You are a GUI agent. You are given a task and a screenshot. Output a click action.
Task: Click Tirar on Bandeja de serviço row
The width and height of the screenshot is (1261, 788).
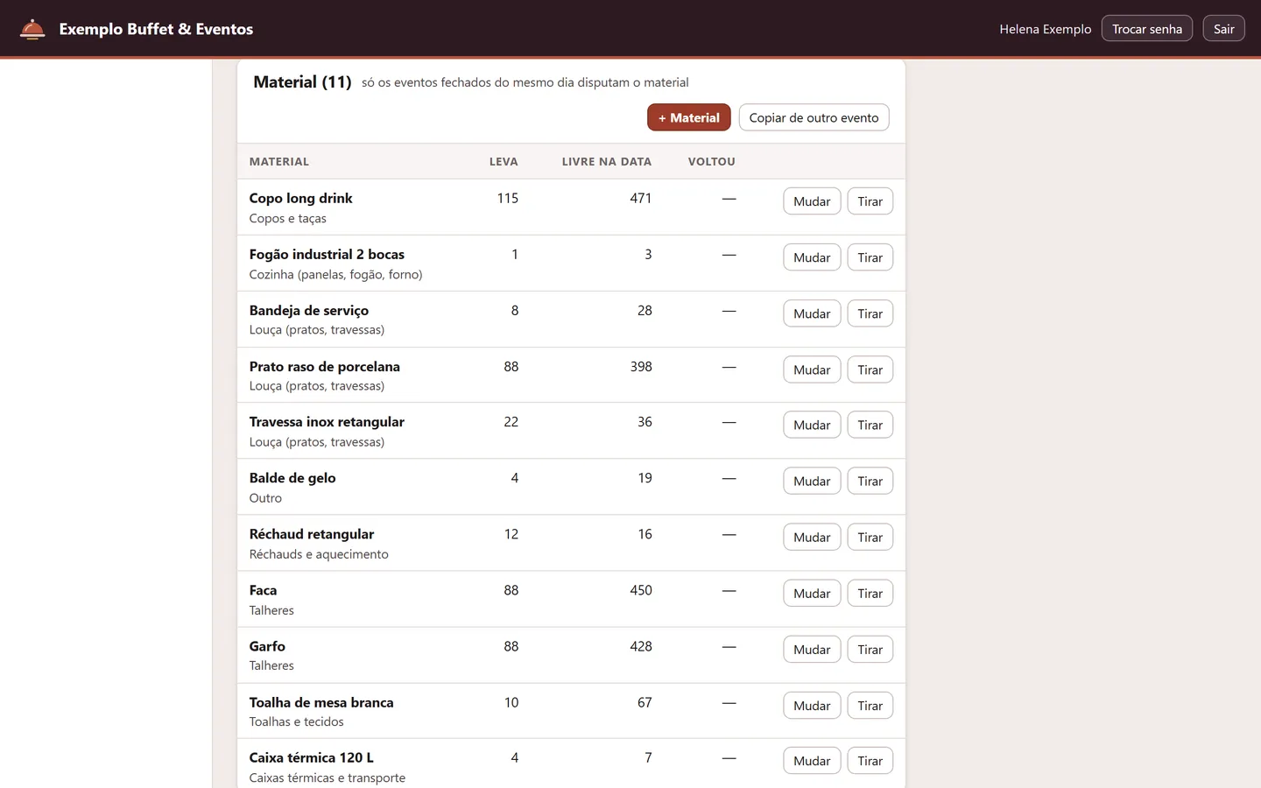point(870,313)
